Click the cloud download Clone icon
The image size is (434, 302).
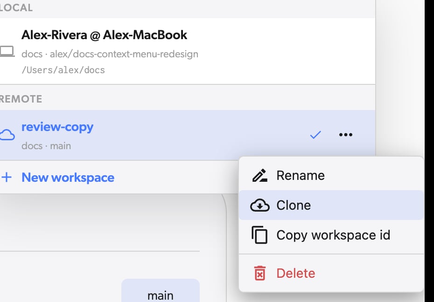tap(259, 205)
